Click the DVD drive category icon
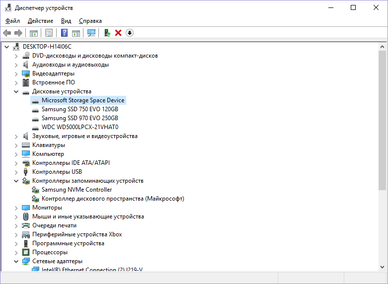 point(26,56)
